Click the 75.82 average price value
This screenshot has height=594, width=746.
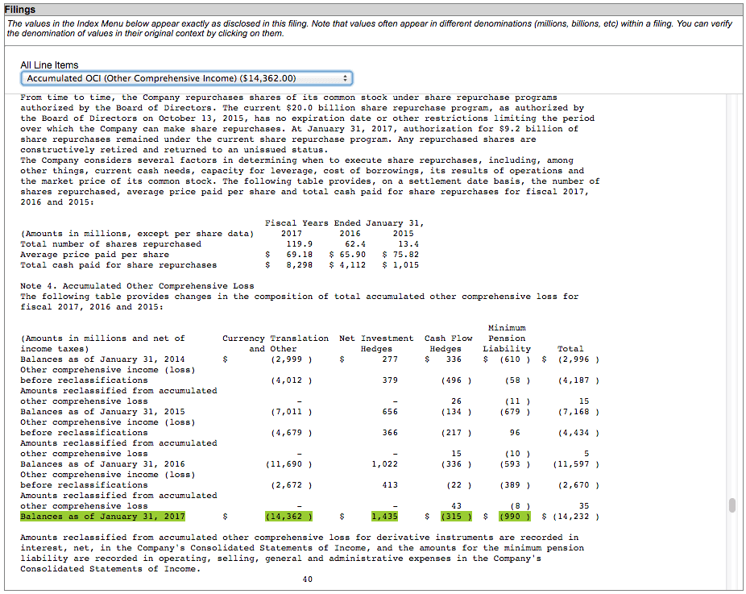pos(406,255)
